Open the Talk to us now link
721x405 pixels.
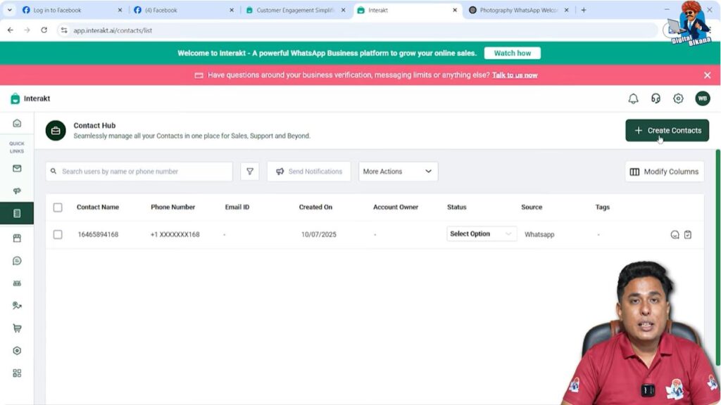tap(515, 75)
